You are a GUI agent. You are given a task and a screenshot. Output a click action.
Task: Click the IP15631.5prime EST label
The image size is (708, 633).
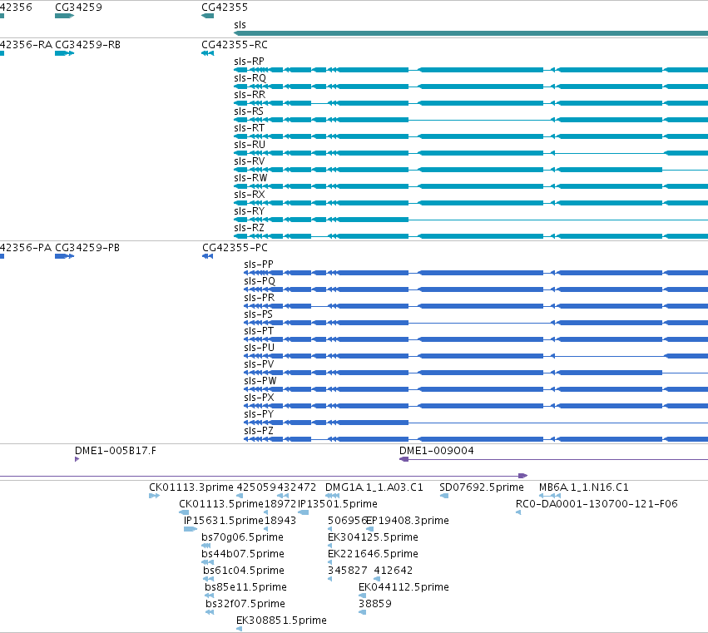[224, 521]
